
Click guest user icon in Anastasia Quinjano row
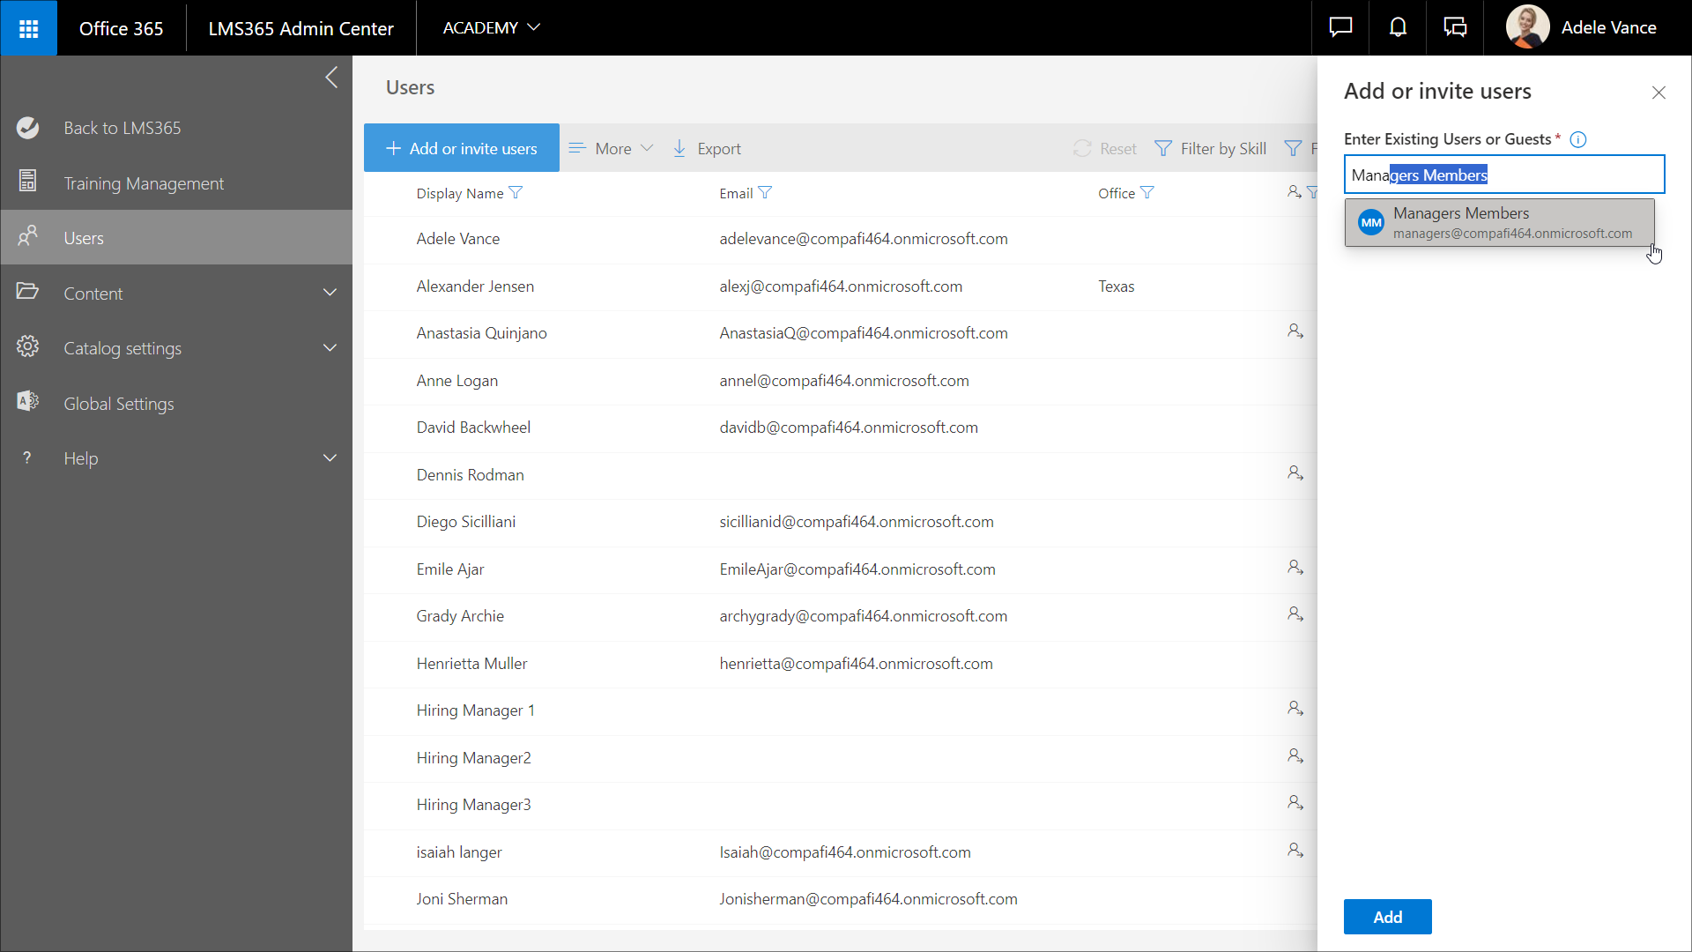(x=1295, y=331)
